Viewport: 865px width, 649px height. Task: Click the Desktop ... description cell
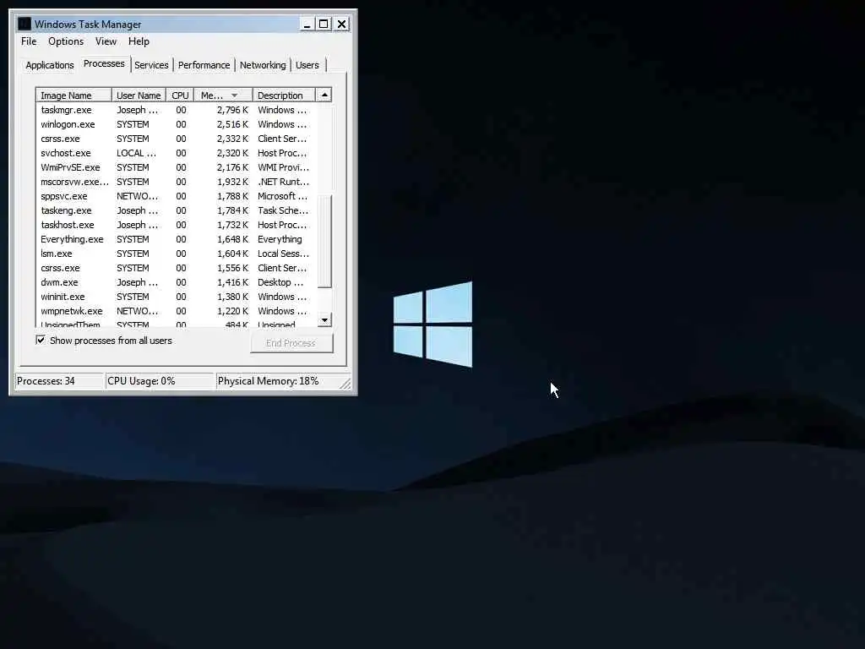(280, 282)
